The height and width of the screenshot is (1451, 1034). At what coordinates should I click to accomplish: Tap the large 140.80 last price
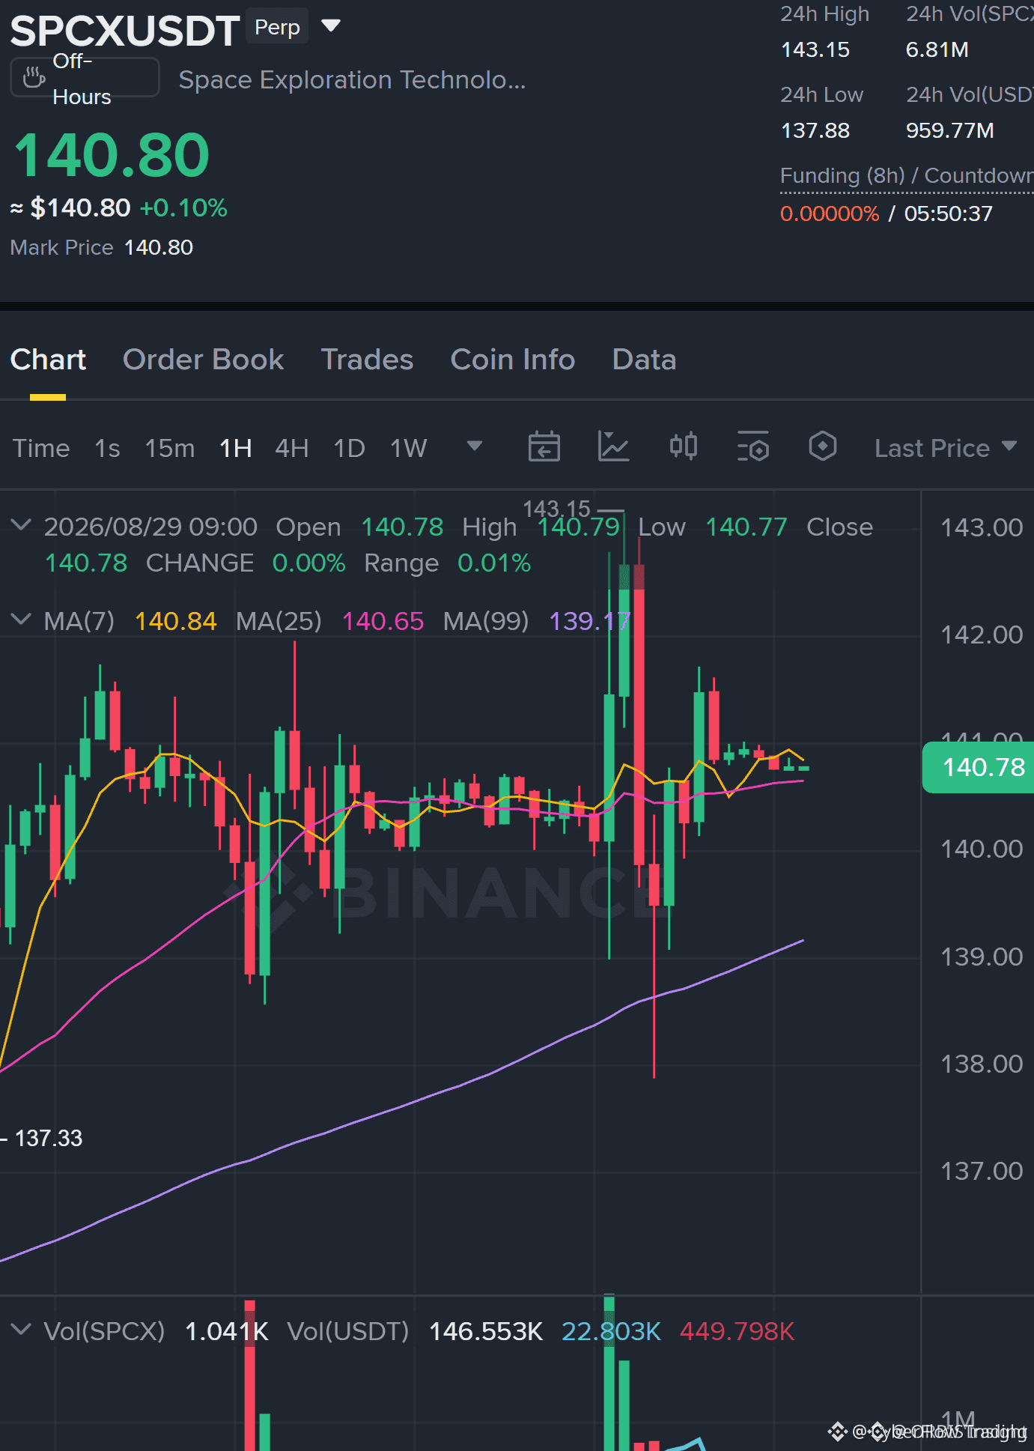click(x=112, y=155)
